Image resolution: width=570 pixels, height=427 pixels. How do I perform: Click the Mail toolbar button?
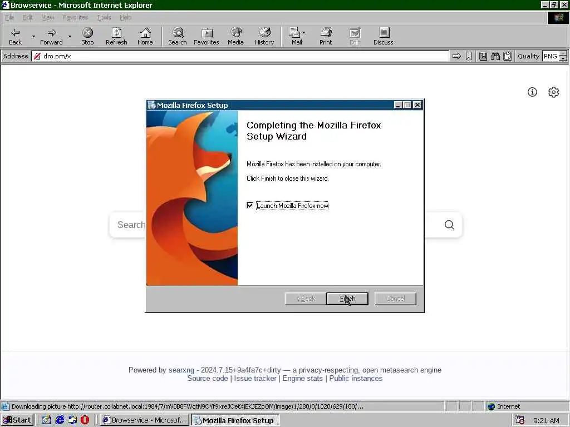click(295, 36)
